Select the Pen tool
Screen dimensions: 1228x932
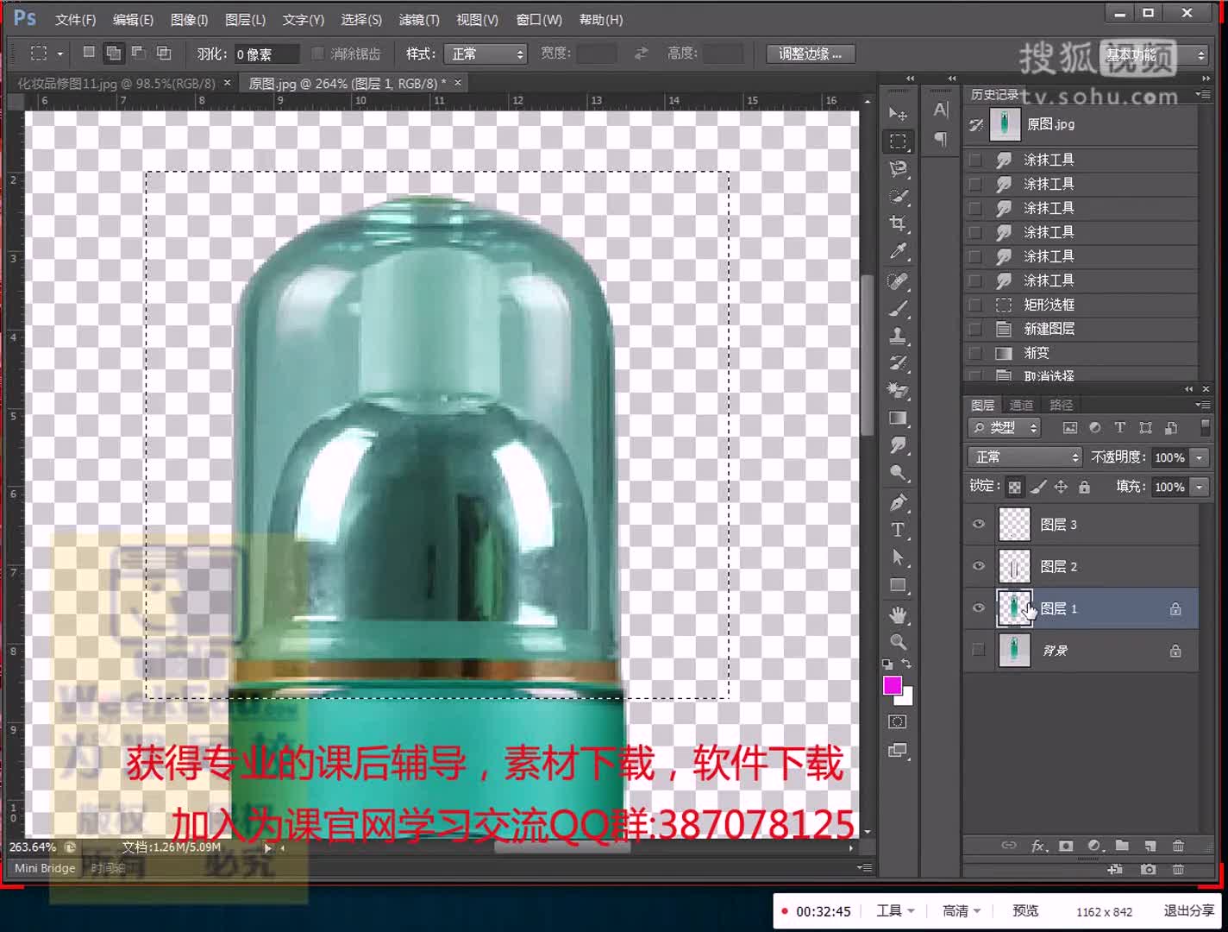point(898,502)
